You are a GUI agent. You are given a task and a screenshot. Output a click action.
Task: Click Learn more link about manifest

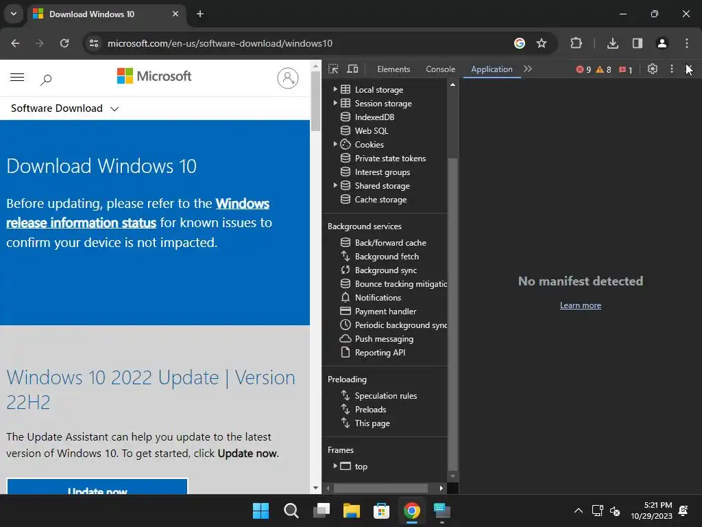pos(580,305)
